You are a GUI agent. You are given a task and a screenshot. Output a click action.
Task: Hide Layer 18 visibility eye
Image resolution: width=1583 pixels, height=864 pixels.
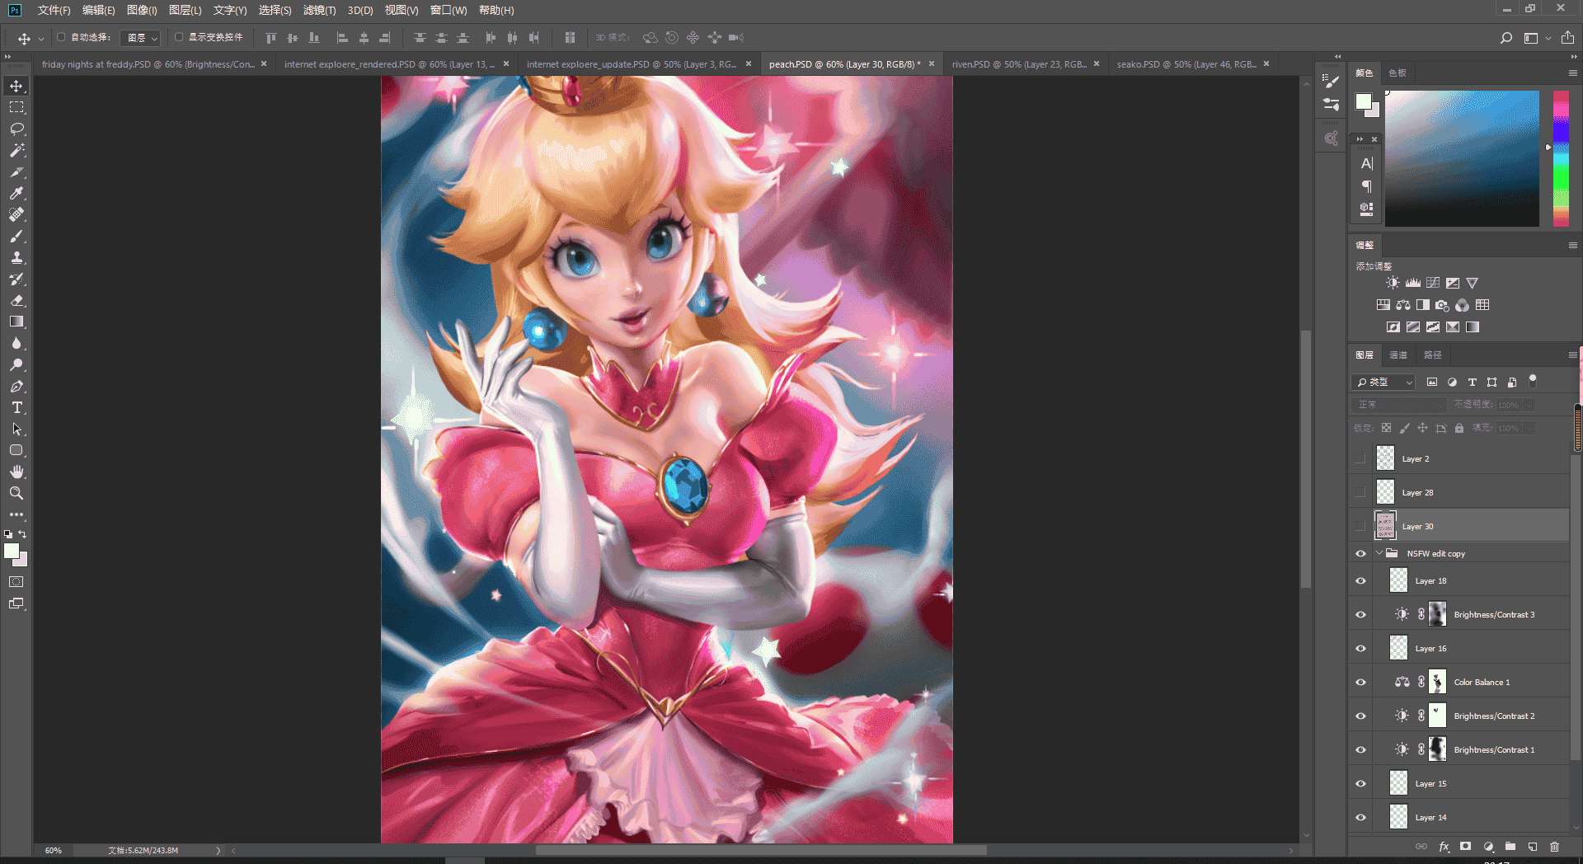pyautogui.click(x=1360, y=581)
